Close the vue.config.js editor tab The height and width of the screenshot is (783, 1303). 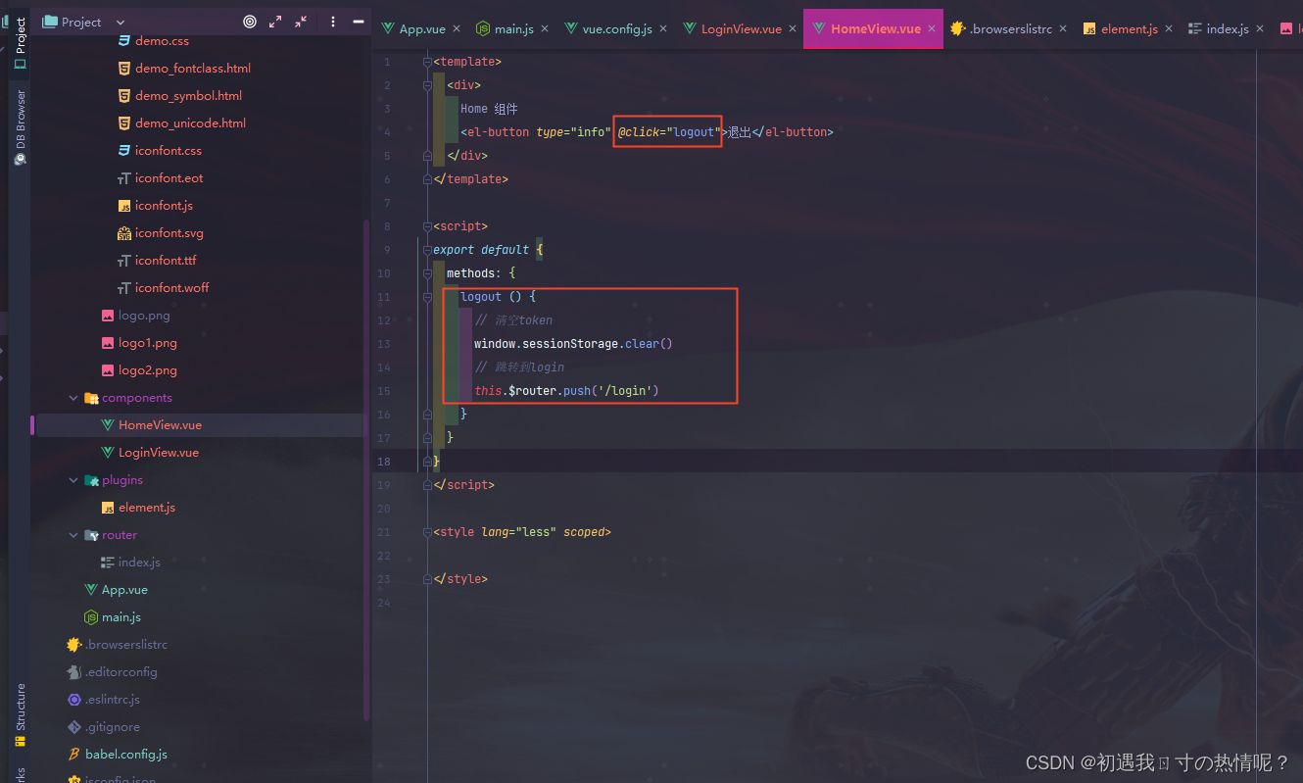coord(663,29)
